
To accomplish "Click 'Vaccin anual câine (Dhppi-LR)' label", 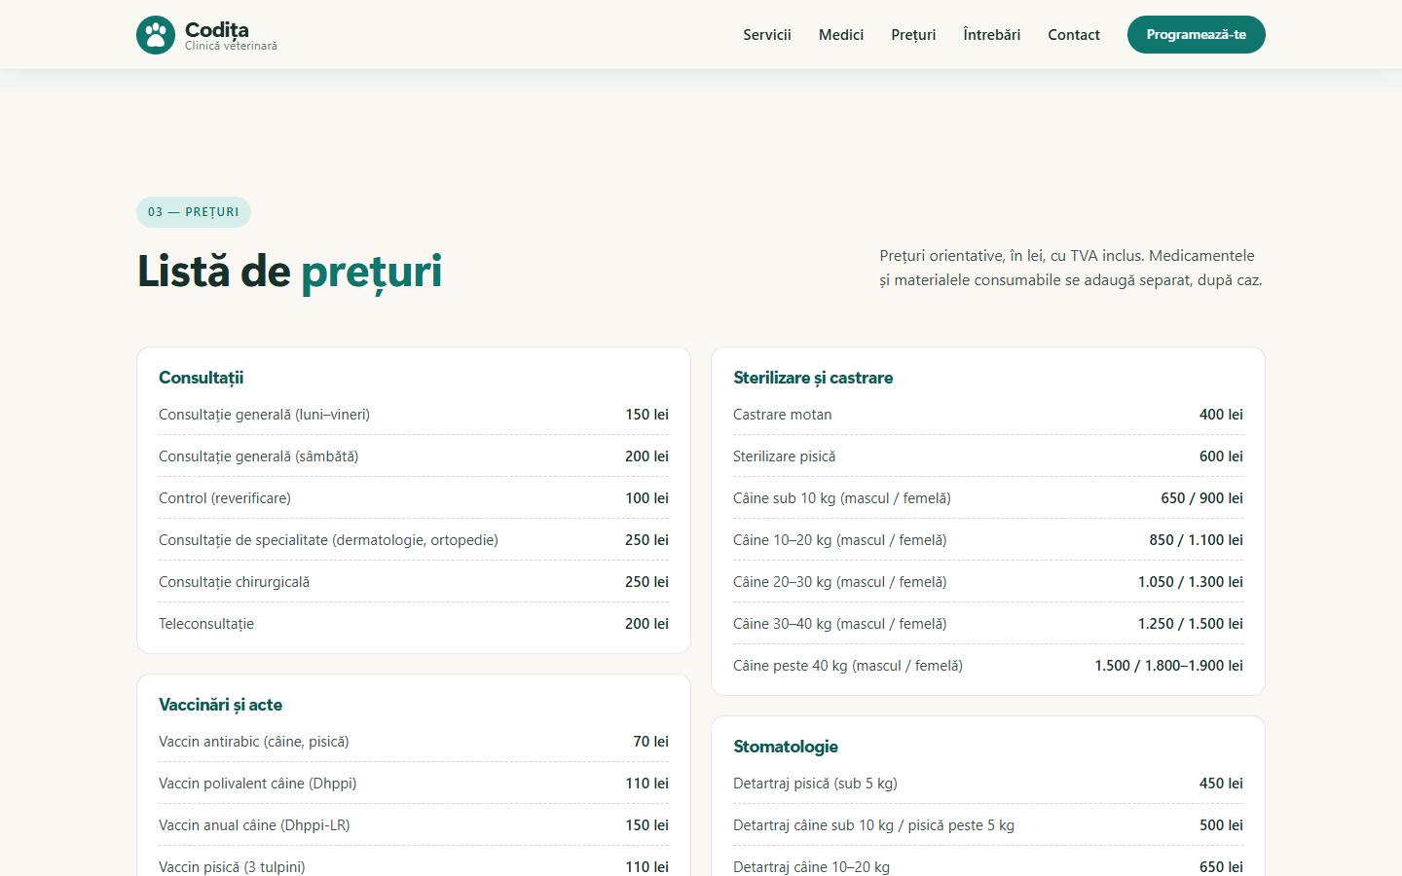I will tap(255, 825).
